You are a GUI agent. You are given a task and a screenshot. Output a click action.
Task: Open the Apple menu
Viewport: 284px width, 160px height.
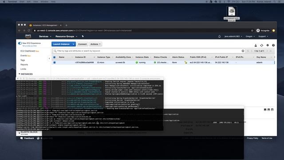click(4, 2)
